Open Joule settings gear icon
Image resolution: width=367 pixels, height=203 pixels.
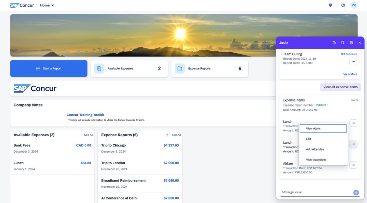(x=351, y=43)
